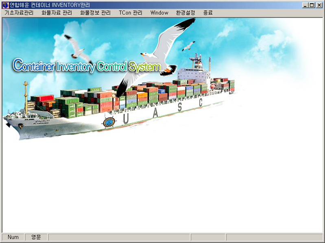Minimize the INVENTORY관리 window
This screenshot has height=243, width=325.
tap(305, 5)
